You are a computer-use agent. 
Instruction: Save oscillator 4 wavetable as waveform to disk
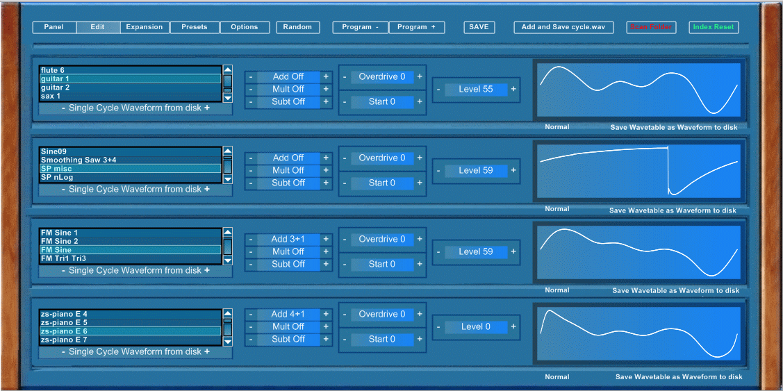coord(679,377)
